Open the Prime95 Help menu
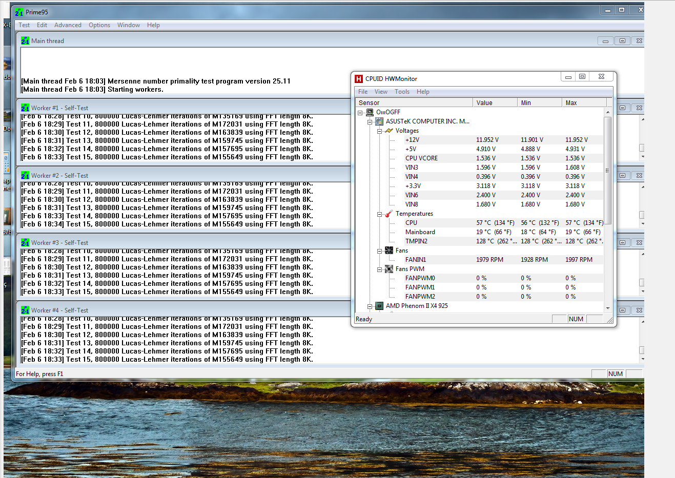 coord(153,25)
